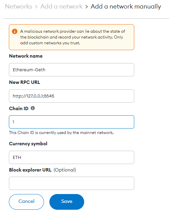The height and width of the screenshot is (222, 169).
Task: Go back to Networks breadcrumb
Action: tap(18, 6)
